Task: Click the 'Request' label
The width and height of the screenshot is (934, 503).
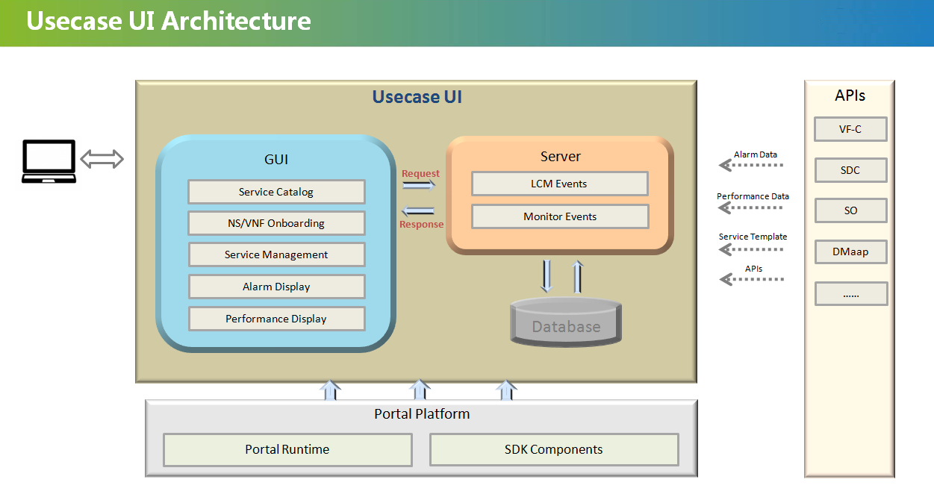Action: pos(420,173)
